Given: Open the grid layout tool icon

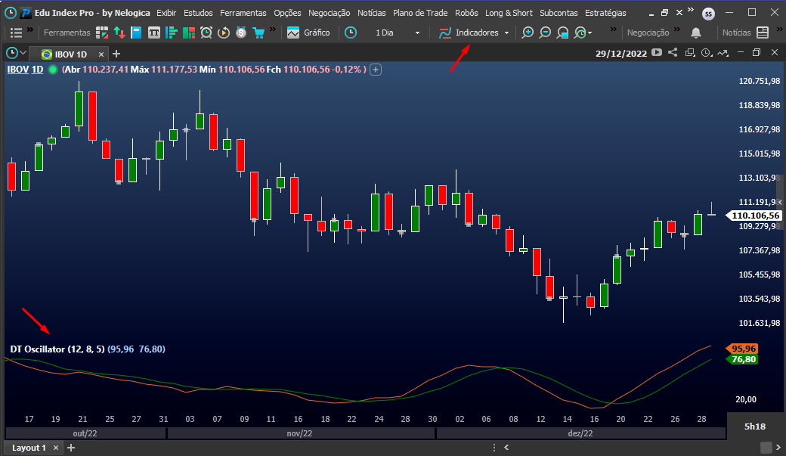Looking at the screenshot, I should (x=102, y=33).
